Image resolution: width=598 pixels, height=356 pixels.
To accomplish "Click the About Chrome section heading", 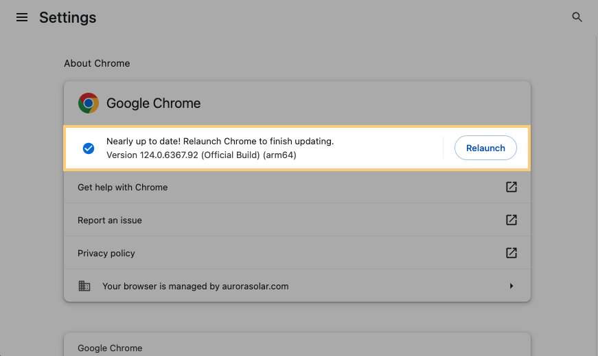I will coord(97,63).
